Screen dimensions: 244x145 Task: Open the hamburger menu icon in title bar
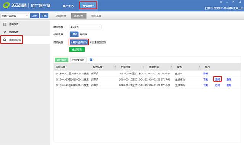pyautogui.click(x=221, y=2)
